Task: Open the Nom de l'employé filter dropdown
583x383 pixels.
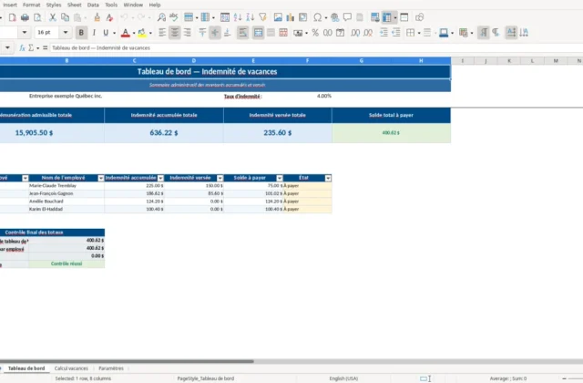Action: click(101, 179)
